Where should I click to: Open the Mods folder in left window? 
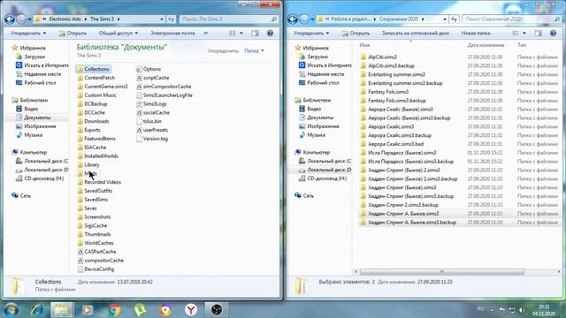pos(88,173)
